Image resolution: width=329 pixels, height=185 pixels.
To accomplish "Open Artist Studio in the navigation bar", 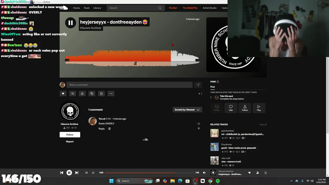I will coord(210,8).
